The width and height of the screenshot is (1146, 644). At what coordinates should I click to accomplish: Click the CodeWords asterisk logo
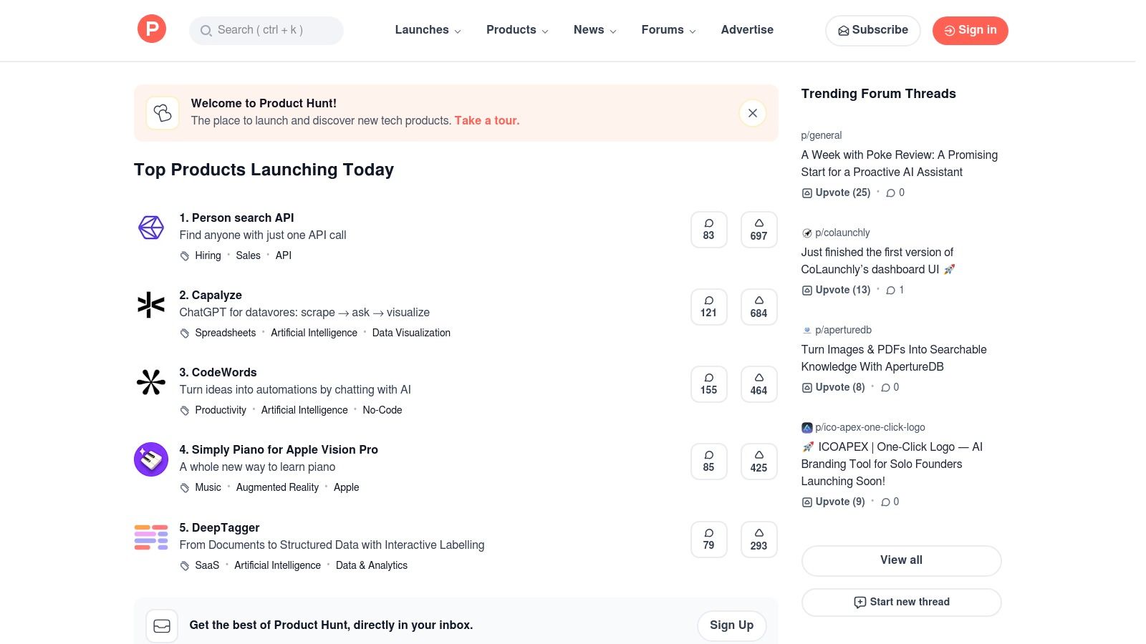(x=151, y=382)
